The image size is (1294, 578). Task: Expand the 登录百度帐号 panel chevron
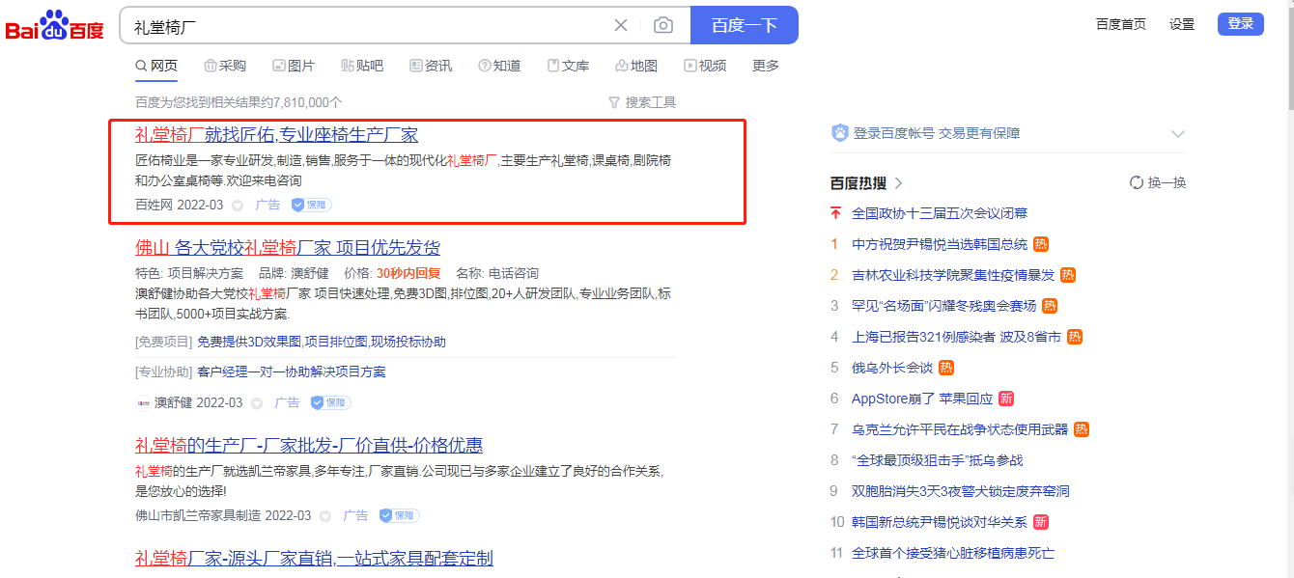point(1177,133)
